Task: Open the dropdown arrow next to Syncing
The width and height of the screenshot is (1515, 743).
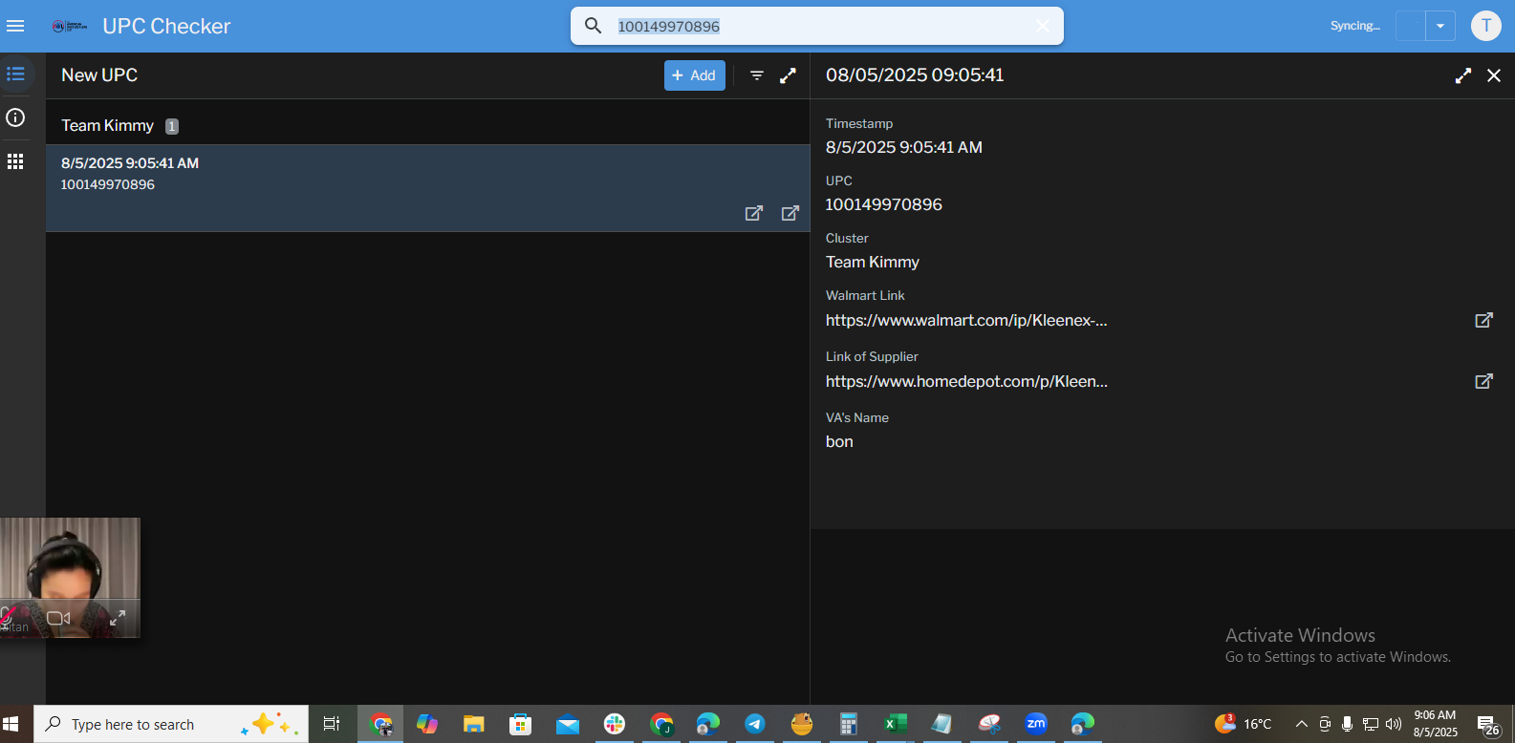Action: point(1439,26)
